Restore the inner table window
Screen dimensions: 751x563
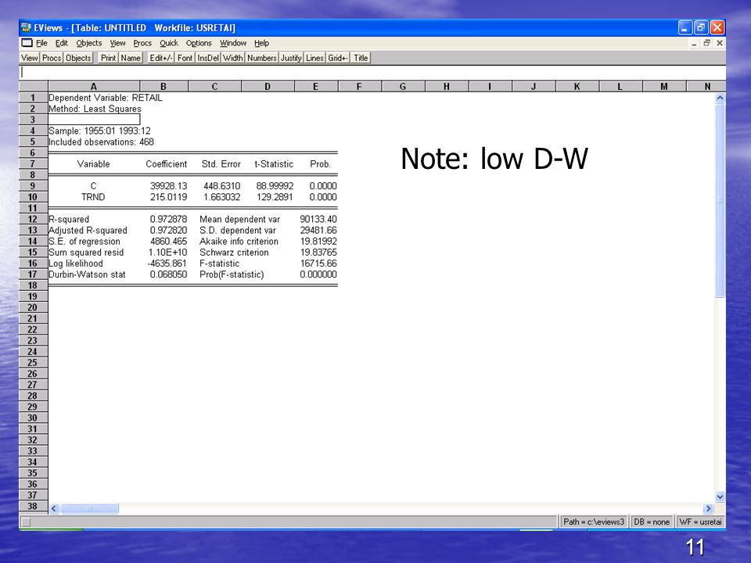706,43
